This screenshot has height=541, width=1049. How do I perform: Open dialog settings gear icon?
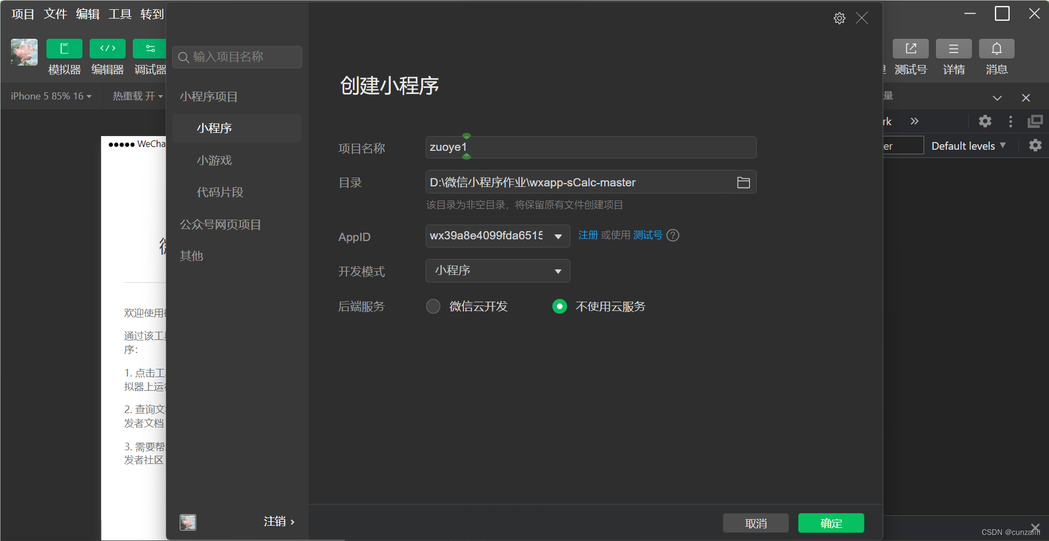(840, 19)
